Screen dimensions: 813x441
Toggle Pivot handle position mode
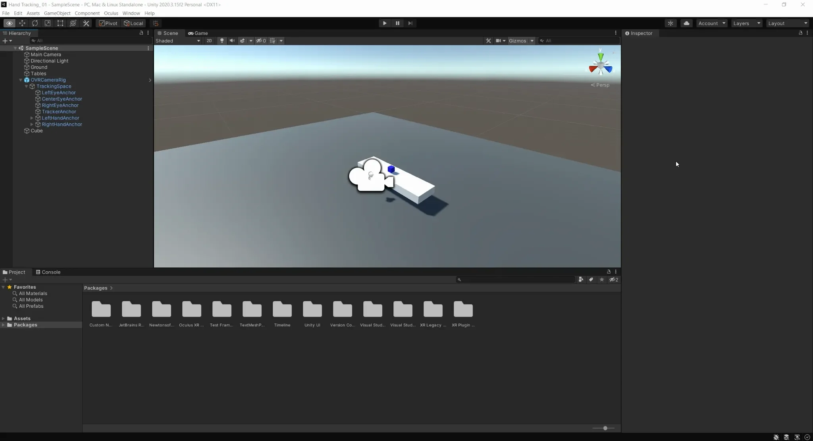pyautogui.click(x=108, y=23)
